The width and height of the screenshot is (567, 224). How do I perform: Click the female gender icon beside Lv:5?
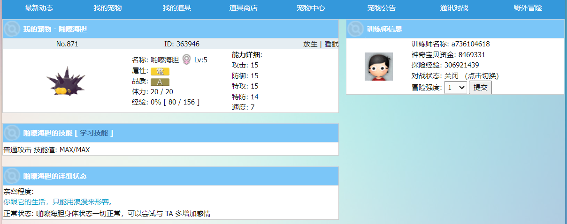[x=186, y=60]
